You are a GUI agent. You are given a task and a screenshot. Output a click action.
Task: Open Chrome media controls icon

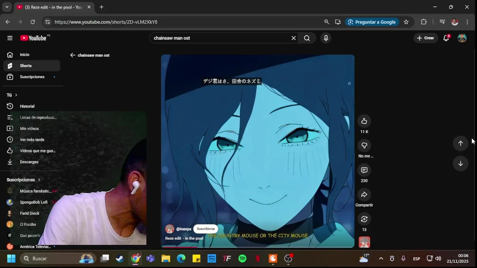click(442, 22)
